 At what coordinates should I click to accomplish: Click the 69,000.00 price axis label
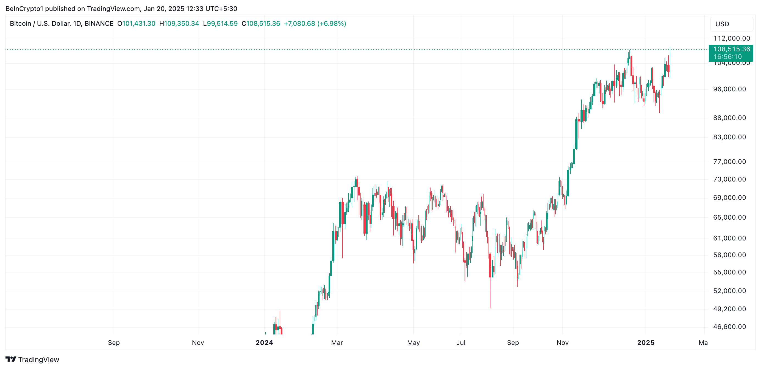click(x=729, y=198)
